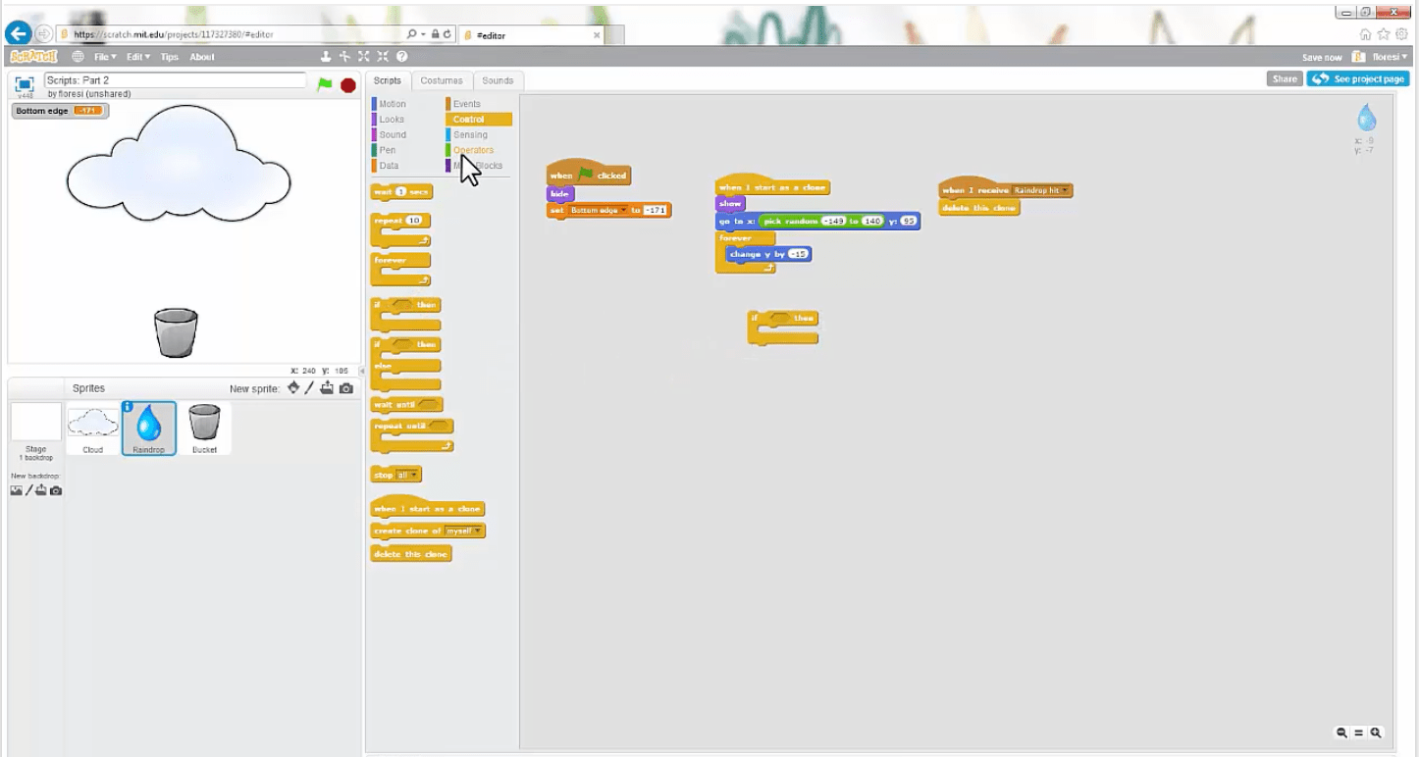This screenshot has height=757, width=1419.
Task: Open the new sprite library icon
Action: (x=292, y=387)
